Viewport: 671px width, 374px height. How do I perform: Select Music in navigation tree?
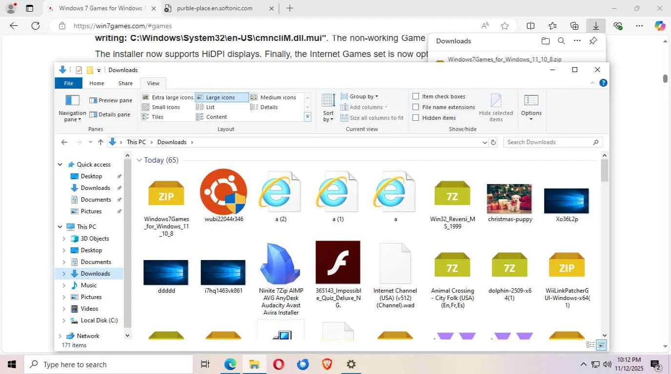point(88,285)
